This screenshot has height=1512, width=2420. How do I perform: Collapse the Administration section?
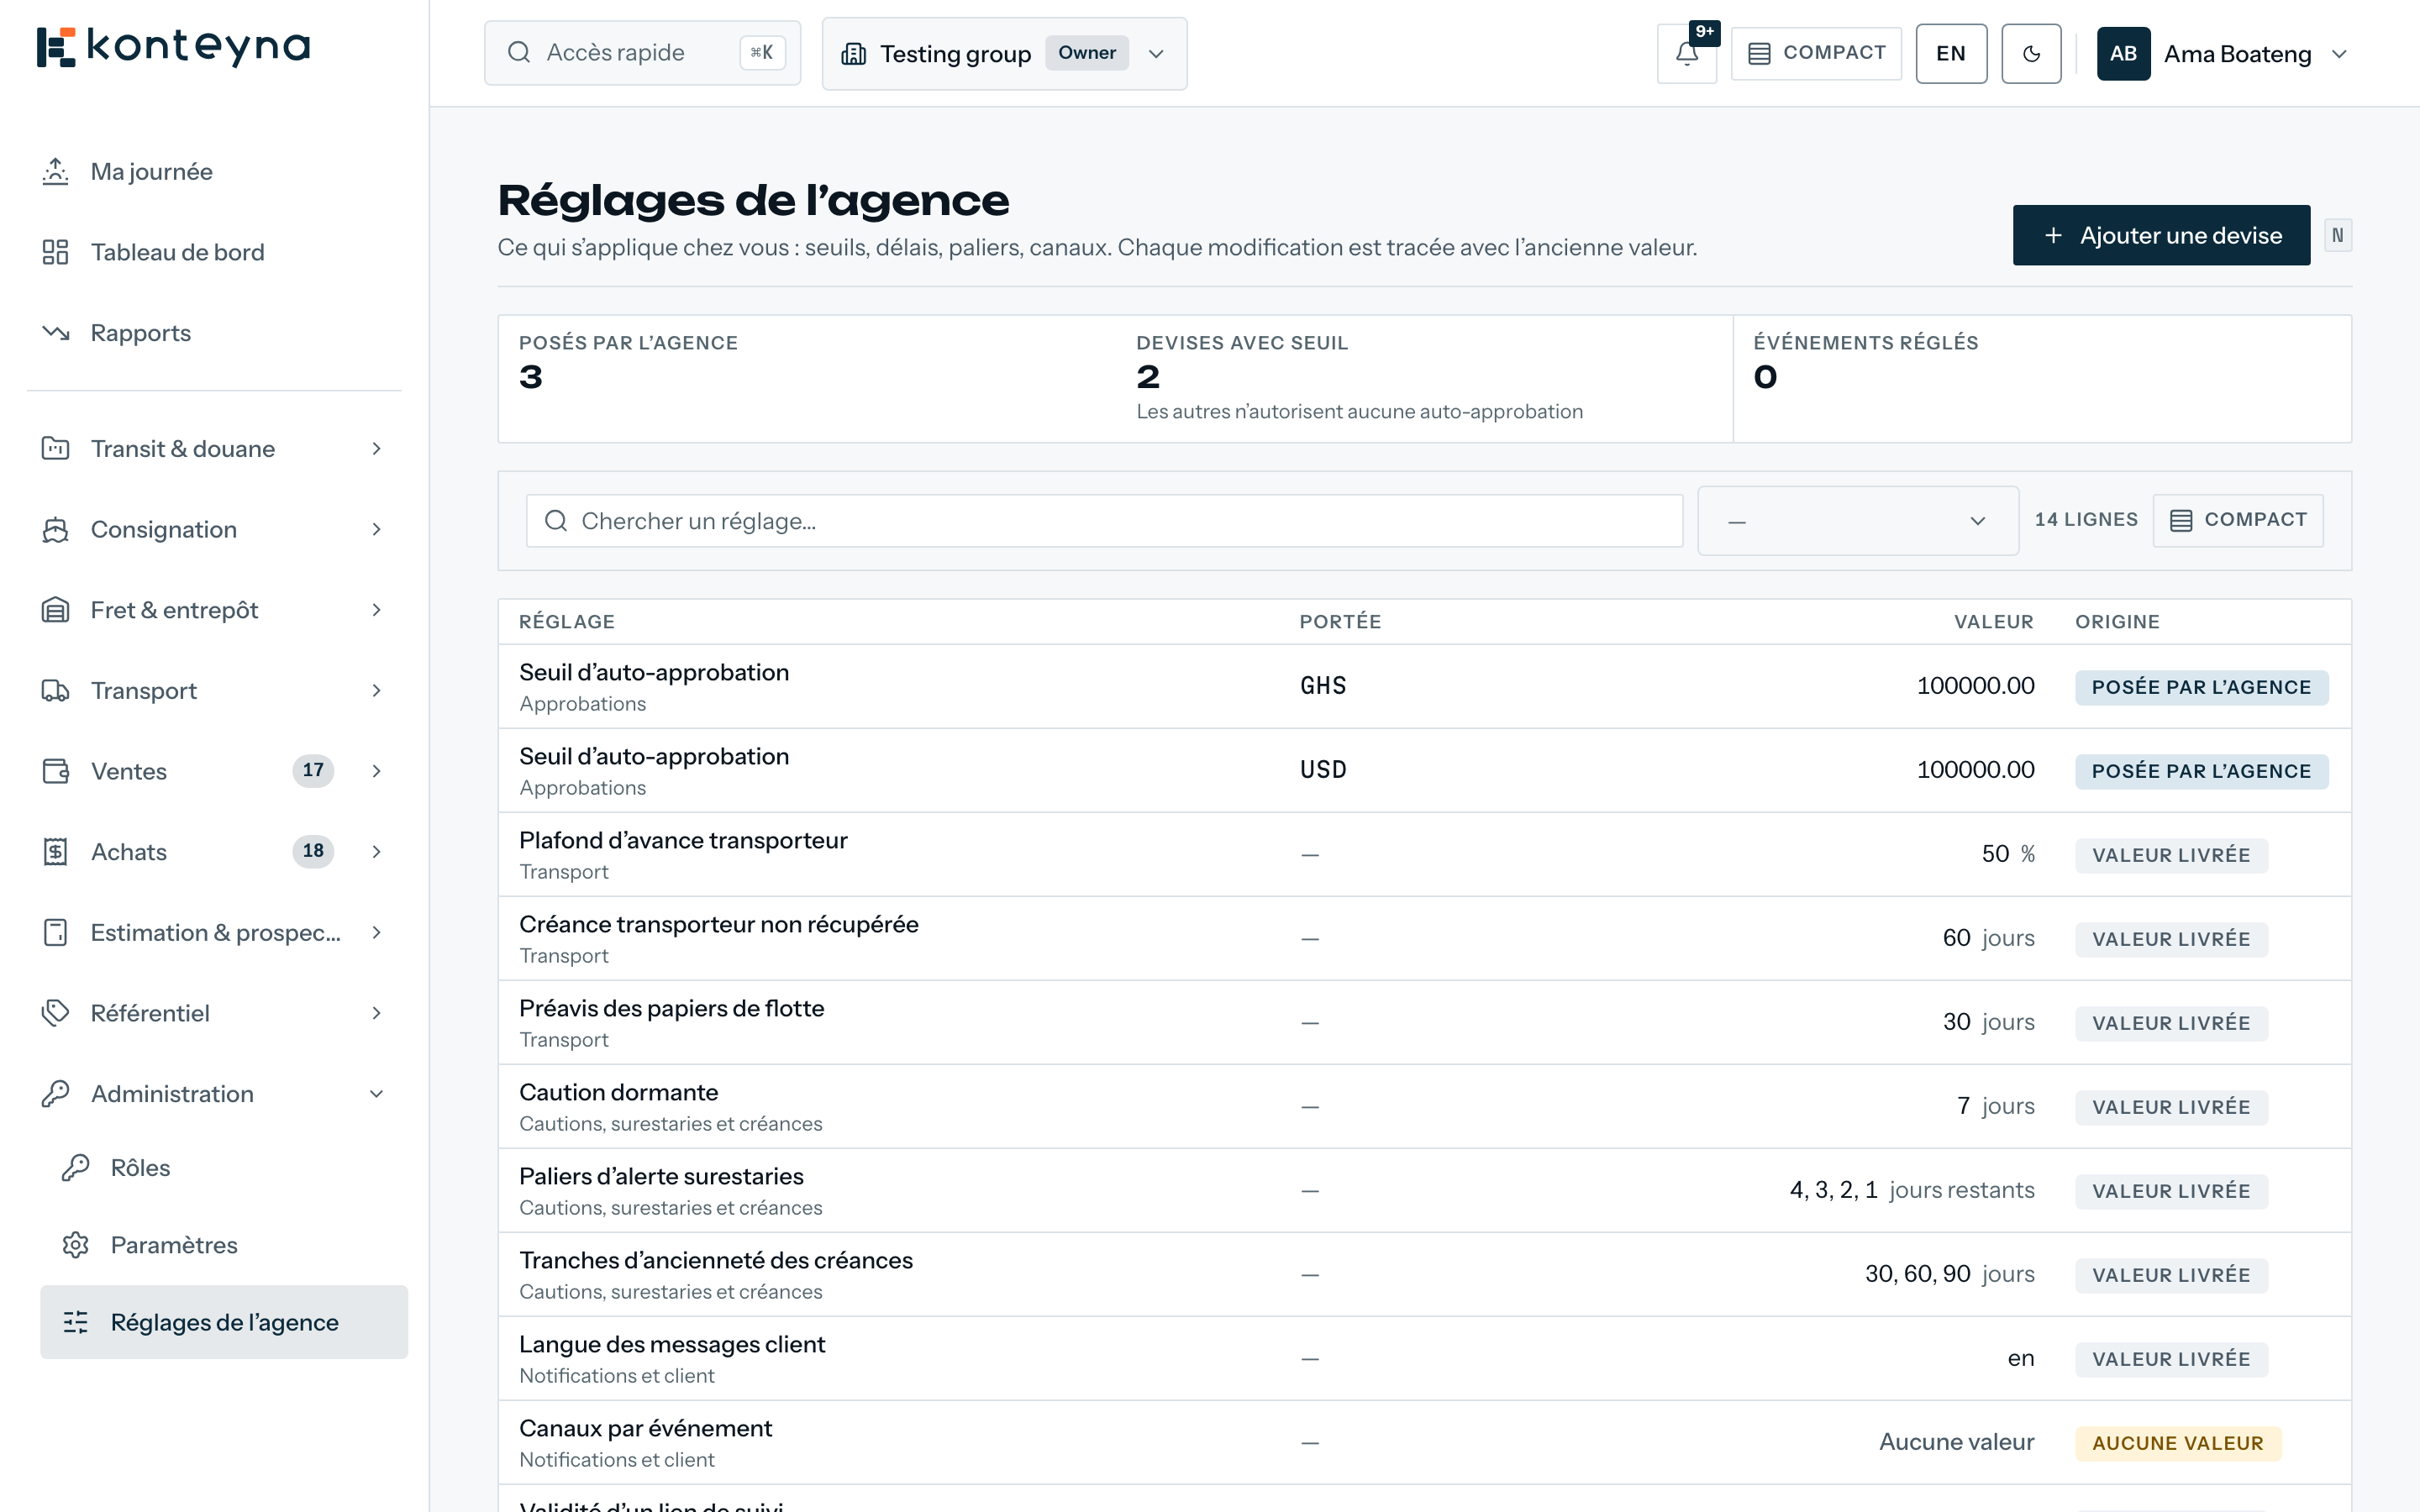(377, 1094)
